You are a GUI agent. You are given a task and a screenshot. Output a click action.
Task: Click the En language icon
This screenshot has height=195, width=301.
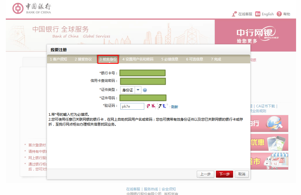258,14
